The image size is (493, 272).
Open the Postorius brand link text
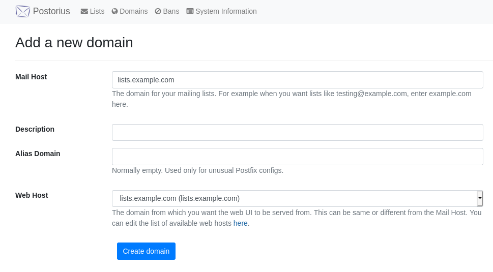coord(51,11)
